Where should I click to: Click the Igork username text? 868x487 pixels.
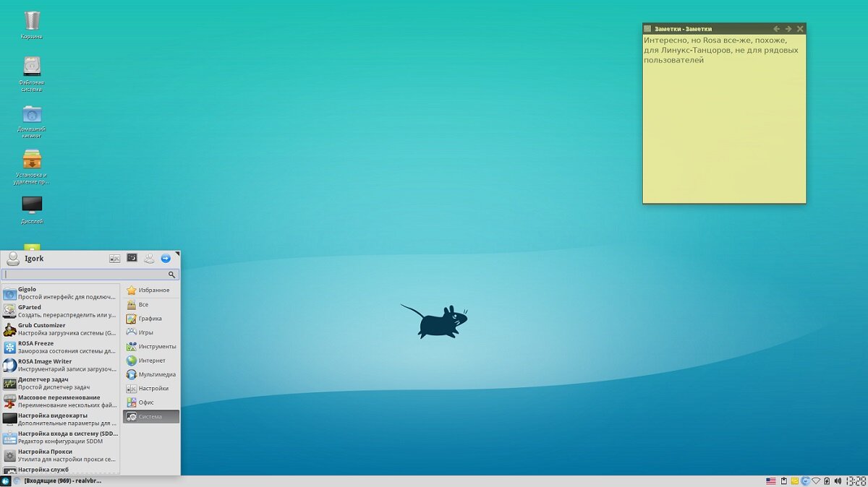(x=35, y=259)
